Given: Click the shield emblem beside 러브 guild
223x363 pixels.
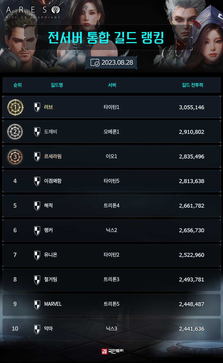Looking at the screenshot, I should [37, 107].
